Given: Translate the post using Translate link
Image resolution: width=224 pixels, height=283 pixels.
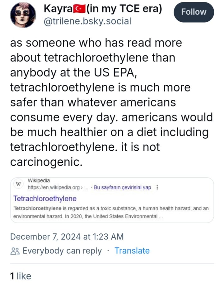Looking at the screenshot, I should point(132,251).
